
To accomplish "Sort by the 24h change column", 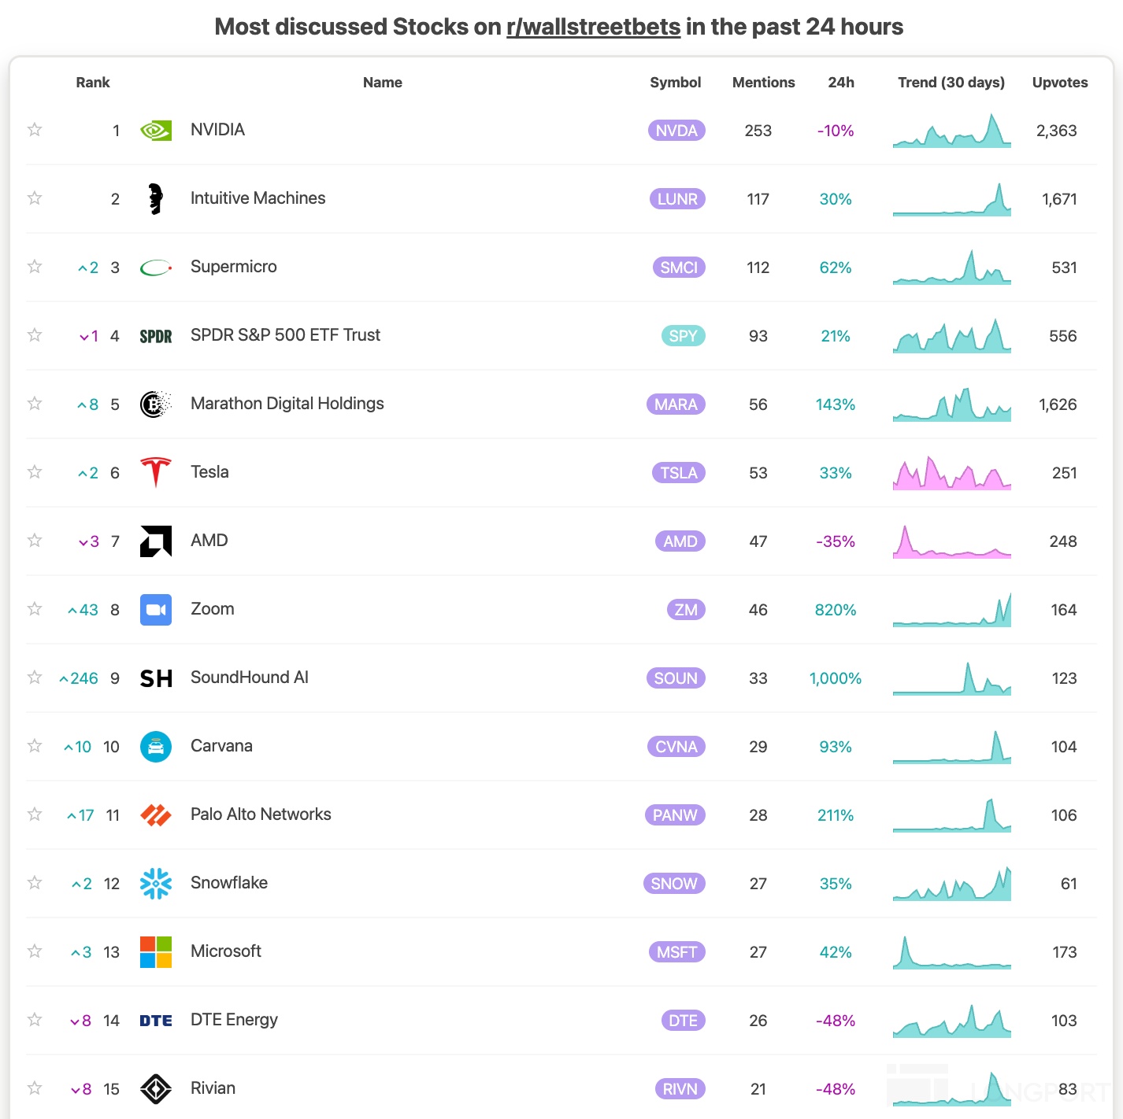I will click(840, 83).
